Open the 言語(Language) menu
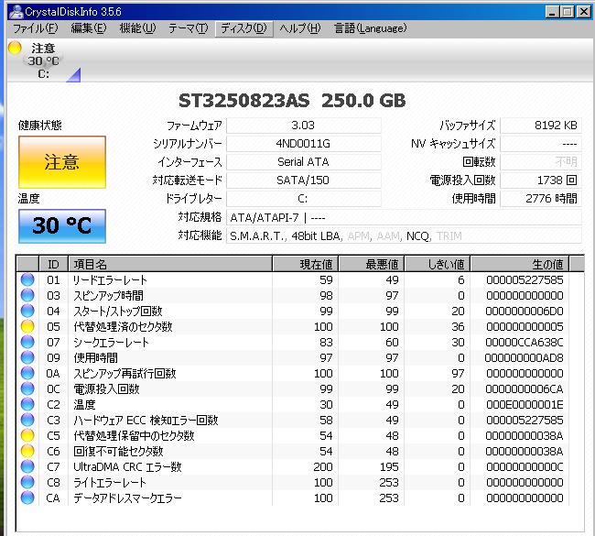Image resolution: width=595 pixels, height=536 pixels. coord(370,28)
